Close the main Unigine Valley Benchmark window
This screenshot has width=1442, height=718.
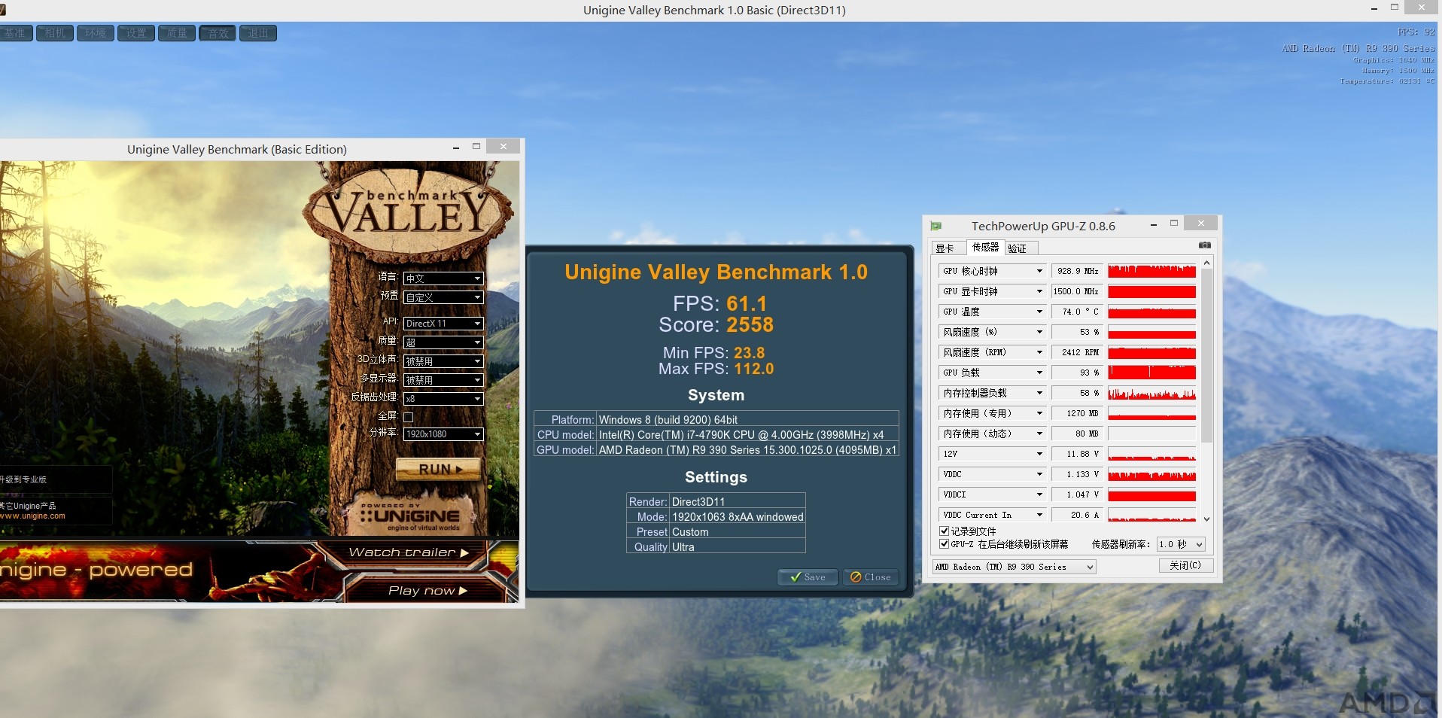[1421, 8]
